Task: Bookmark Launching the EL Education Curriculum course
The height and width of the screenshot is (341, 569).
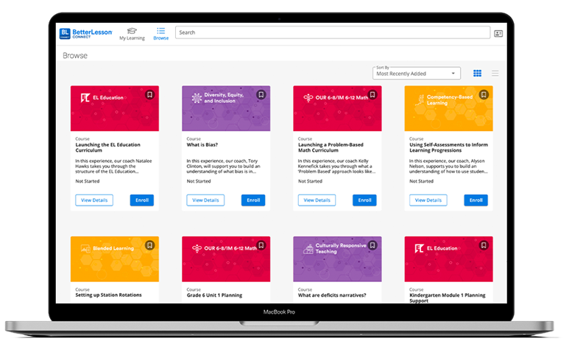Action: 149,95
